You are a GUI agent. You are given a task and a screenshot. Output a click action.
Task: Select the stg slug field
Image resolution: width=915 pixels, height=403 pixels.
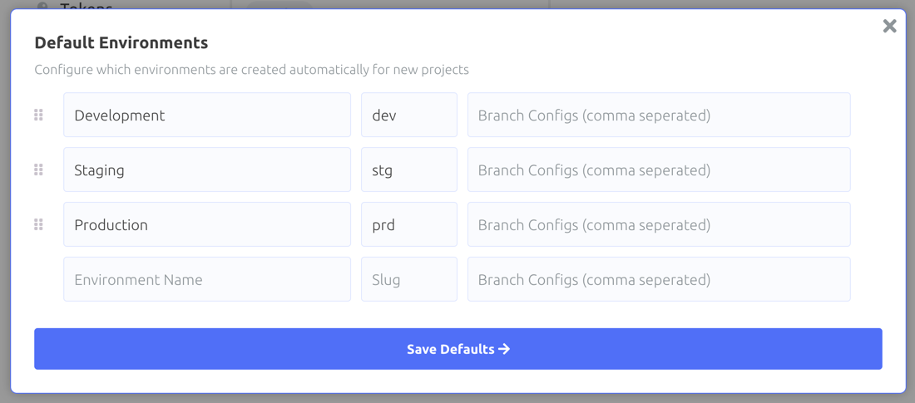408,170
